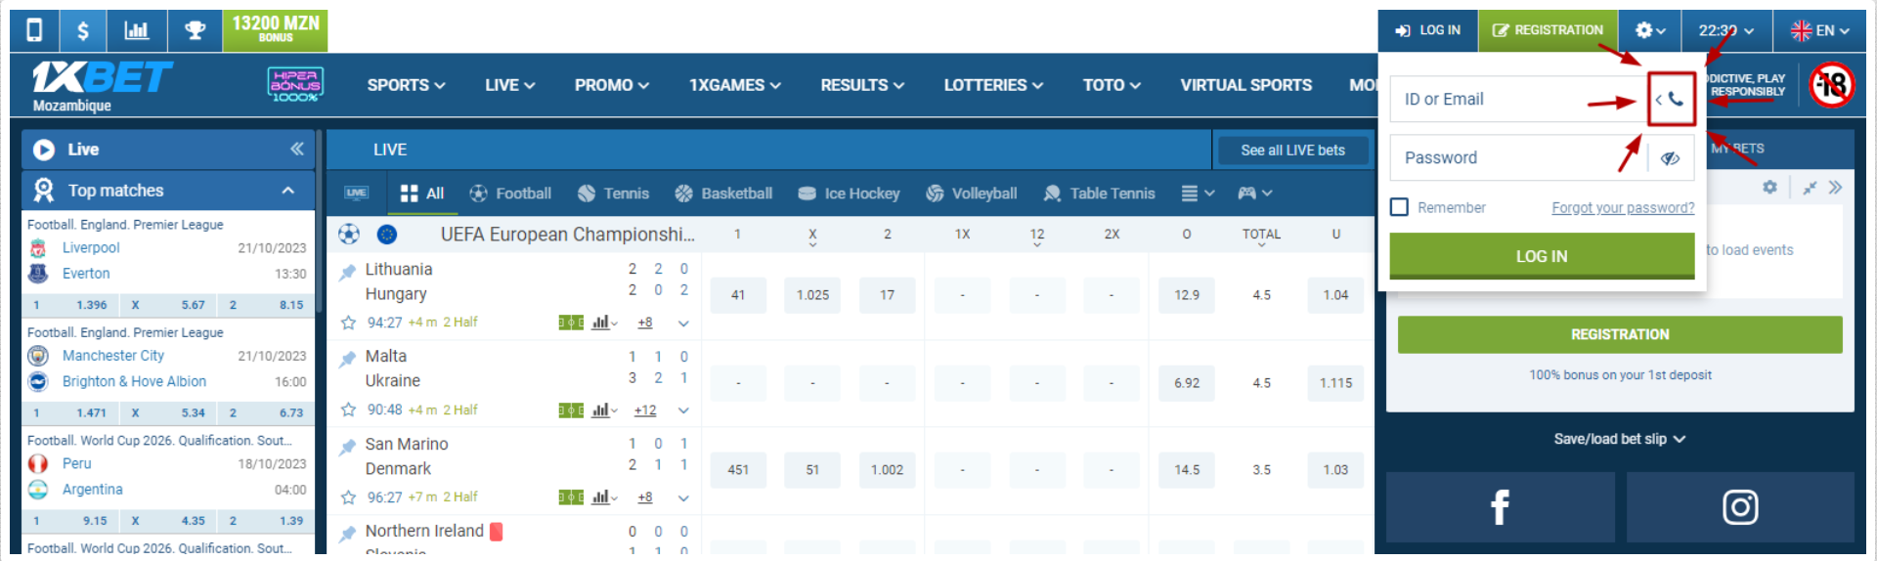Image resolution: width=1877 pixels, height=561 pixels.
Task: Select the All sports tab
Action: coord(422,194)
